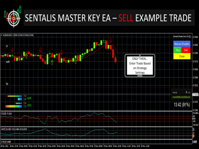The image size is (199, 149).
Task: Click the USD strength value 2.9
Action: pyautogui.click(x=25, y=103)
